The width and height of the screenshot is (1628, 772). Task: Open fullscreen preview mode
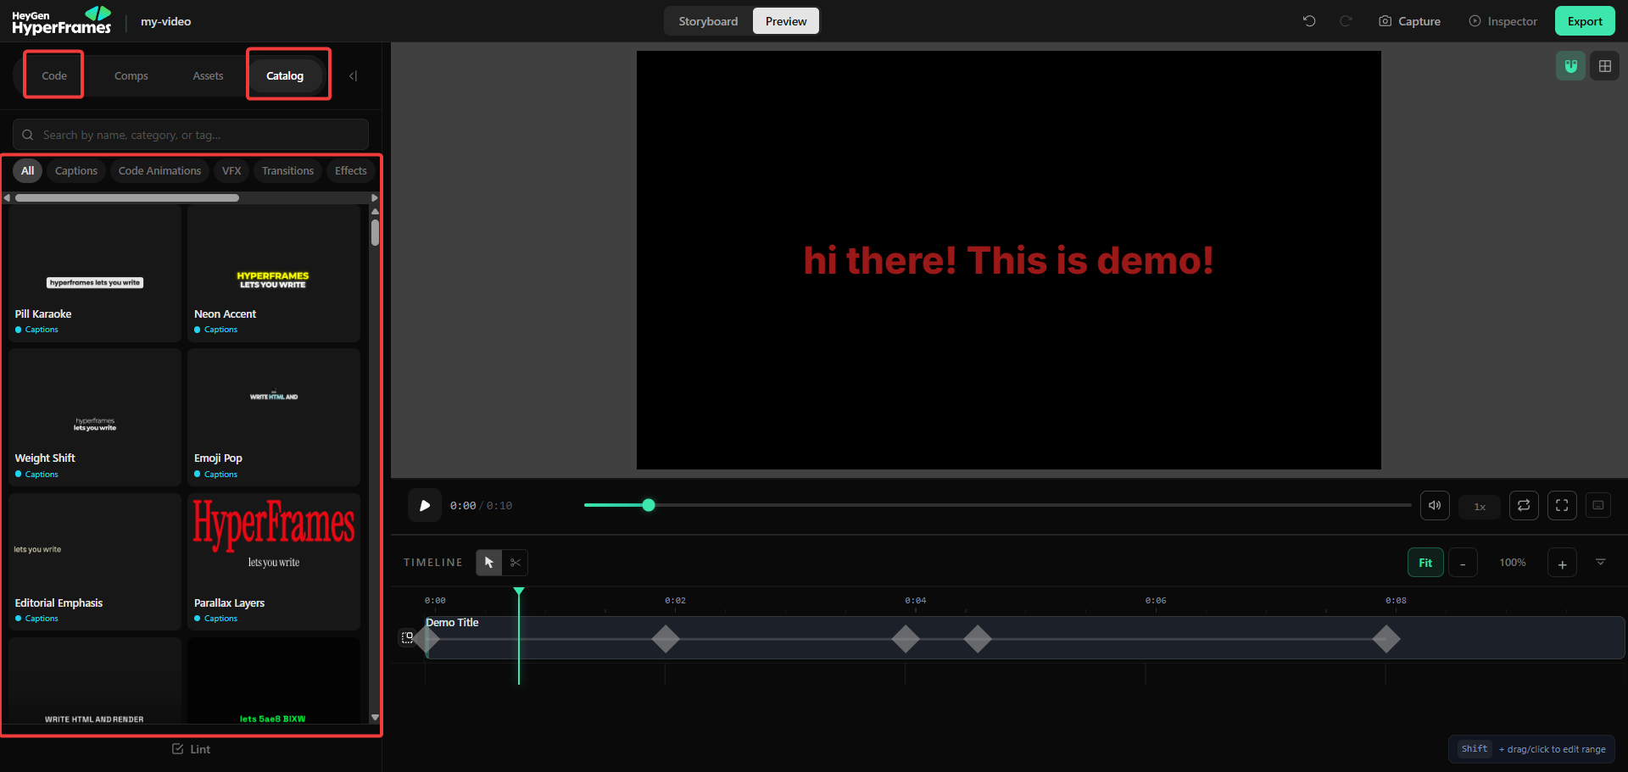1562,506
